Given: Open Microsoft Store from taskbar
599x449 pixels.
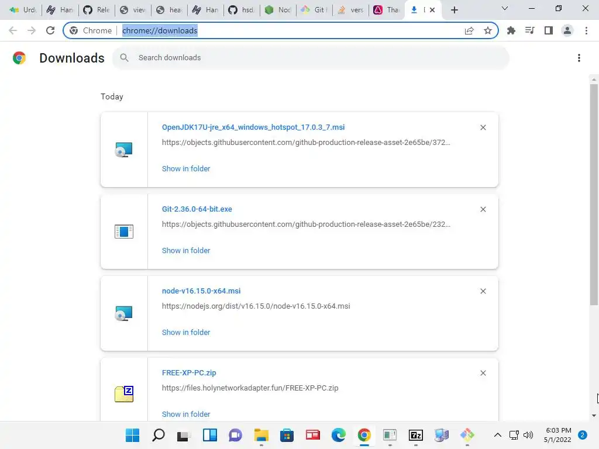Looking at the screenshot, I should (287, 435).
